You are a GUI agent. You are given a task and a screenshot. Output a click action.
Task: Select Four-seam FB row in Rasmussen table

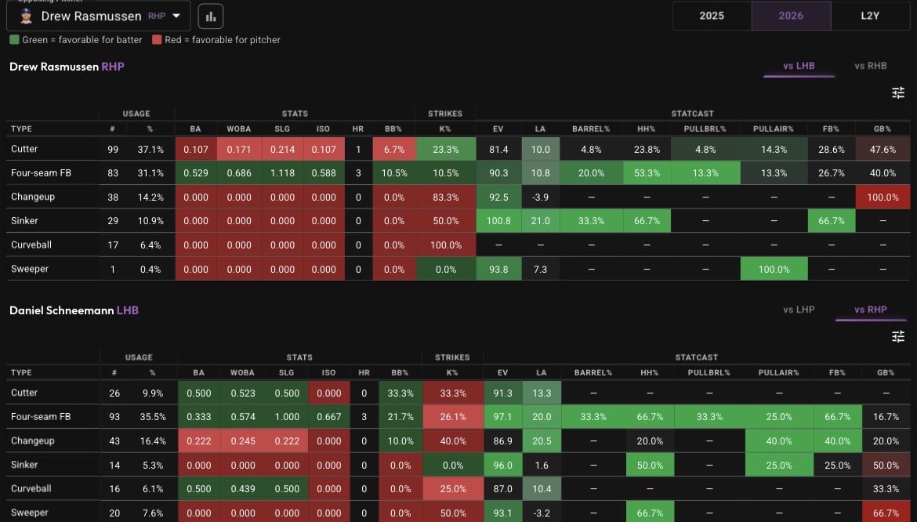458,173
